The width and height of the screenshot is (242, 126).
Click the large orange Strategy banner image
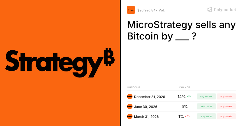click(x=60, y=63)
